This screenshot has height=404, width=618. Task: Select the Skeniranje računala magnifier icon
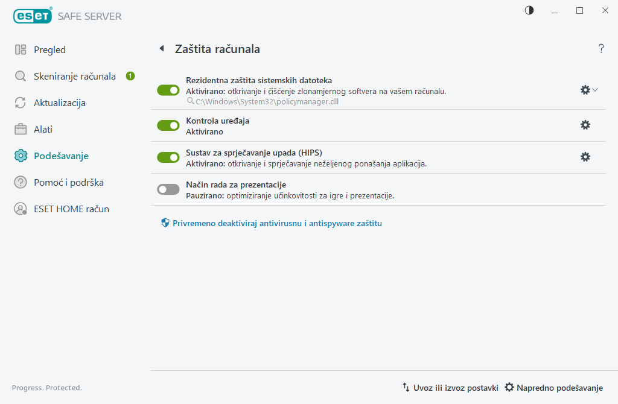(x=20, y=76)
